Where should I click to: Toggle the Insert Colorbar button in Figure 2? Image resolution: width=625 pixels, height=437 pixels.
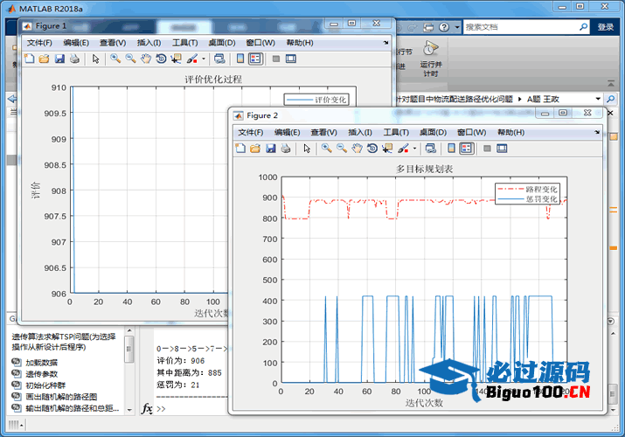point(452,149)
